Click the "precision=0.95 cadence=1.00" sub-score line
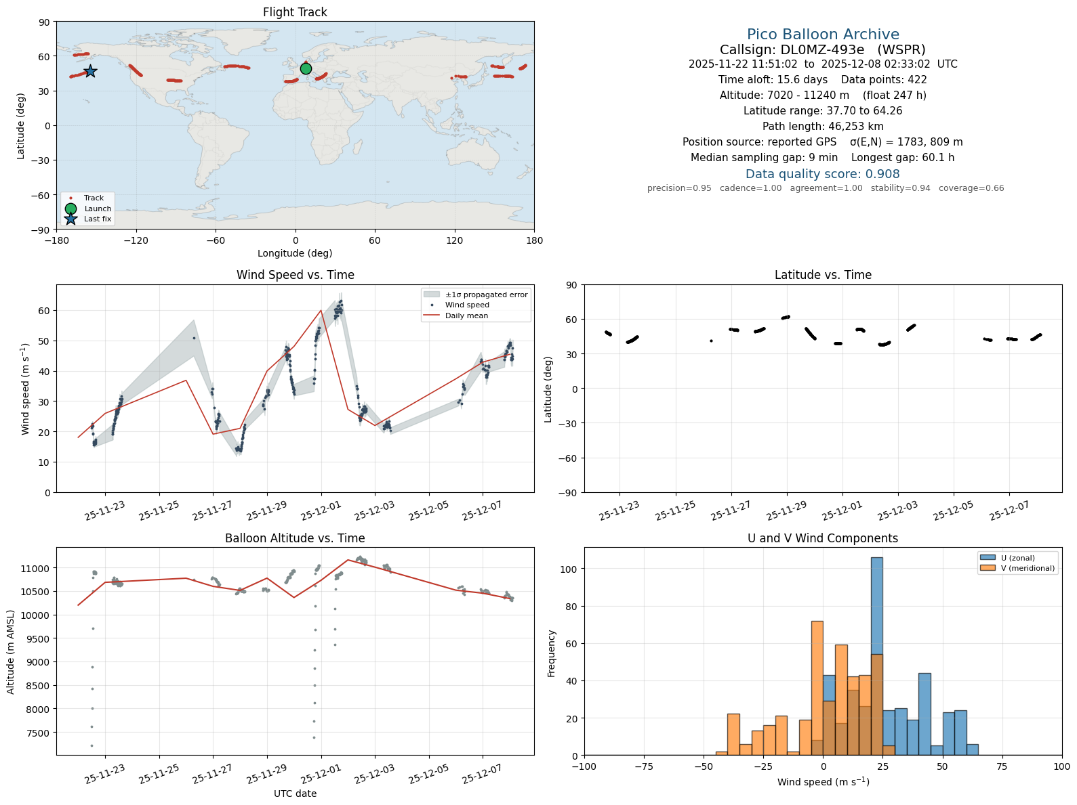 tap(826, 188)
